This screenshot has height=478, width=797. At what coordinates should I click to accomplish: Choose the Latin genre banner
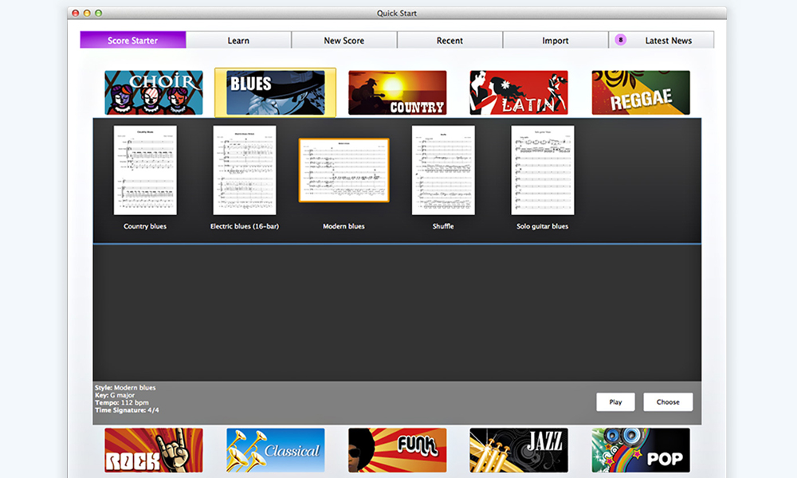click(519, 92)
